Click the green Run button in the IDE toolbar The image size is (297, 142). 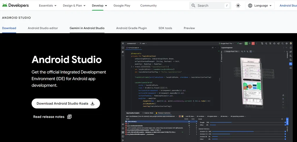point(246,43)
